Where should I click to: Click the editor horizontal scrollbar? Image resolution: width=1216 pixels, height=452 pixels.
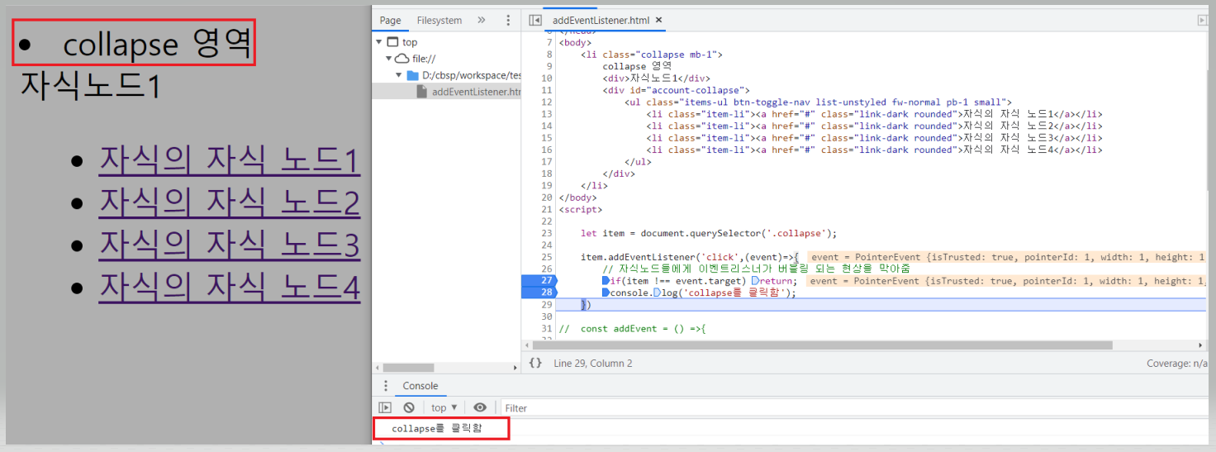823,345
